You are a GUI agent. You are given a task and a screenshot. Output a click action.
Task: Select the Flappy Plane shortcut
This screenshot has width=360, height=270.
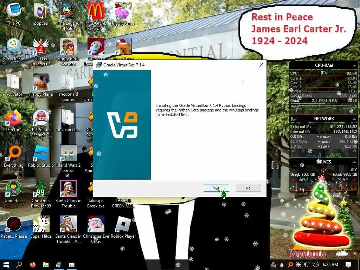tap(41, 85)
